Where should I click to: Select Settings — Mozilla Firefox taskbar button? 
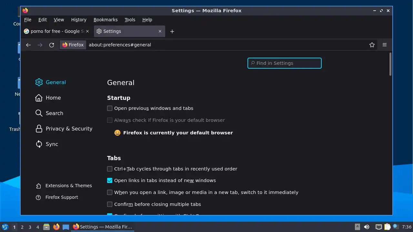coord(103,227)
